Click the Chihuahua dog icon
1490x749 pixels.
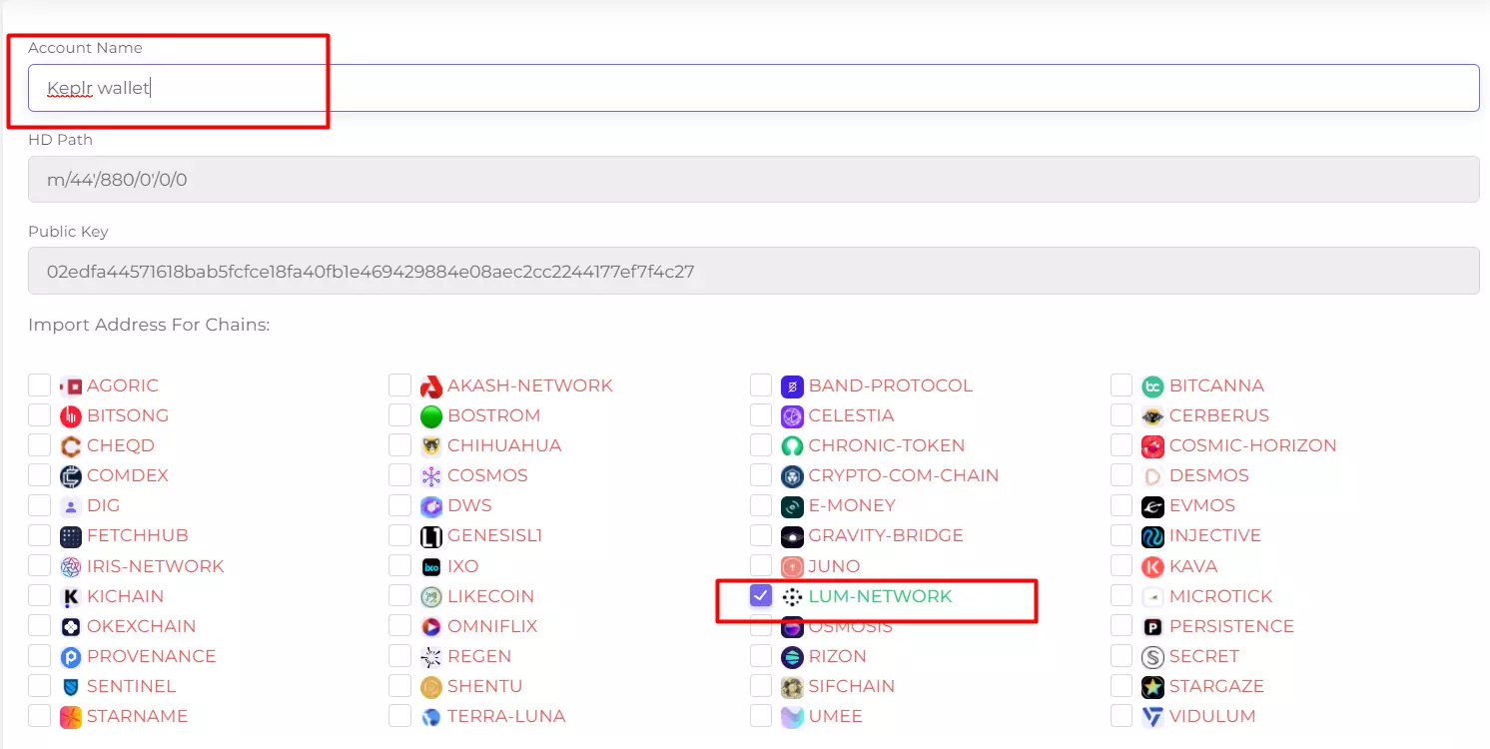pyautogui.click(x=431, y=446)
